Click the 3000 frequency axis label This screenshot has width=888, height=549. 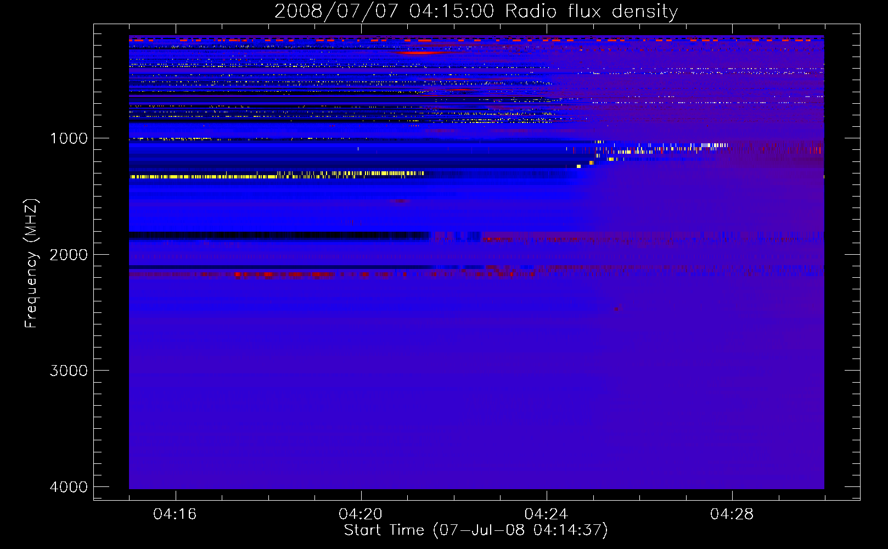tap(69, 371)
